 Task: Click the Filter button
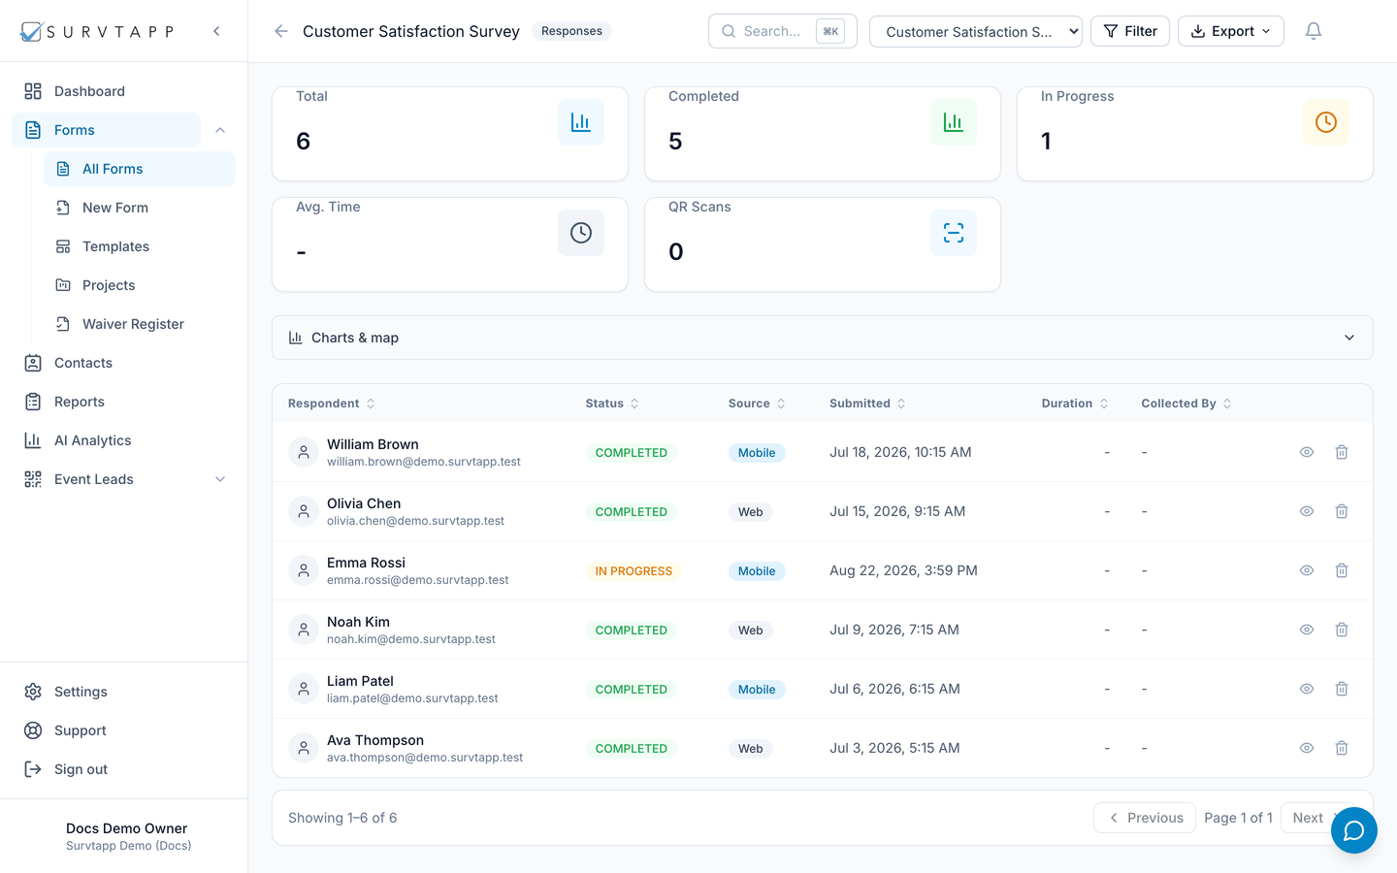coord(1130,31)
